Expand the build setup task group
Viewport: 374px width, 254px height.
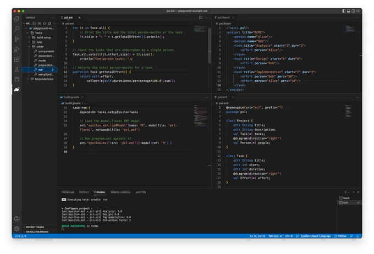coord(29,37)
